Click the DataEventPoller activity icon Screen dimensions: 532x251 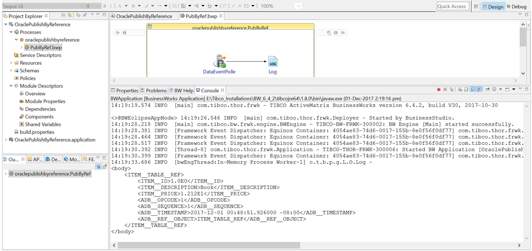click(x=220, y=62)
